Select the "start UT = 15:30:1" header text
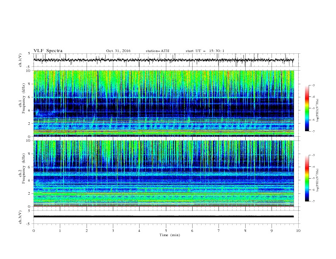The height and width of the screenshot is (259, 336). pyautogui.click(x=205, y=51)
